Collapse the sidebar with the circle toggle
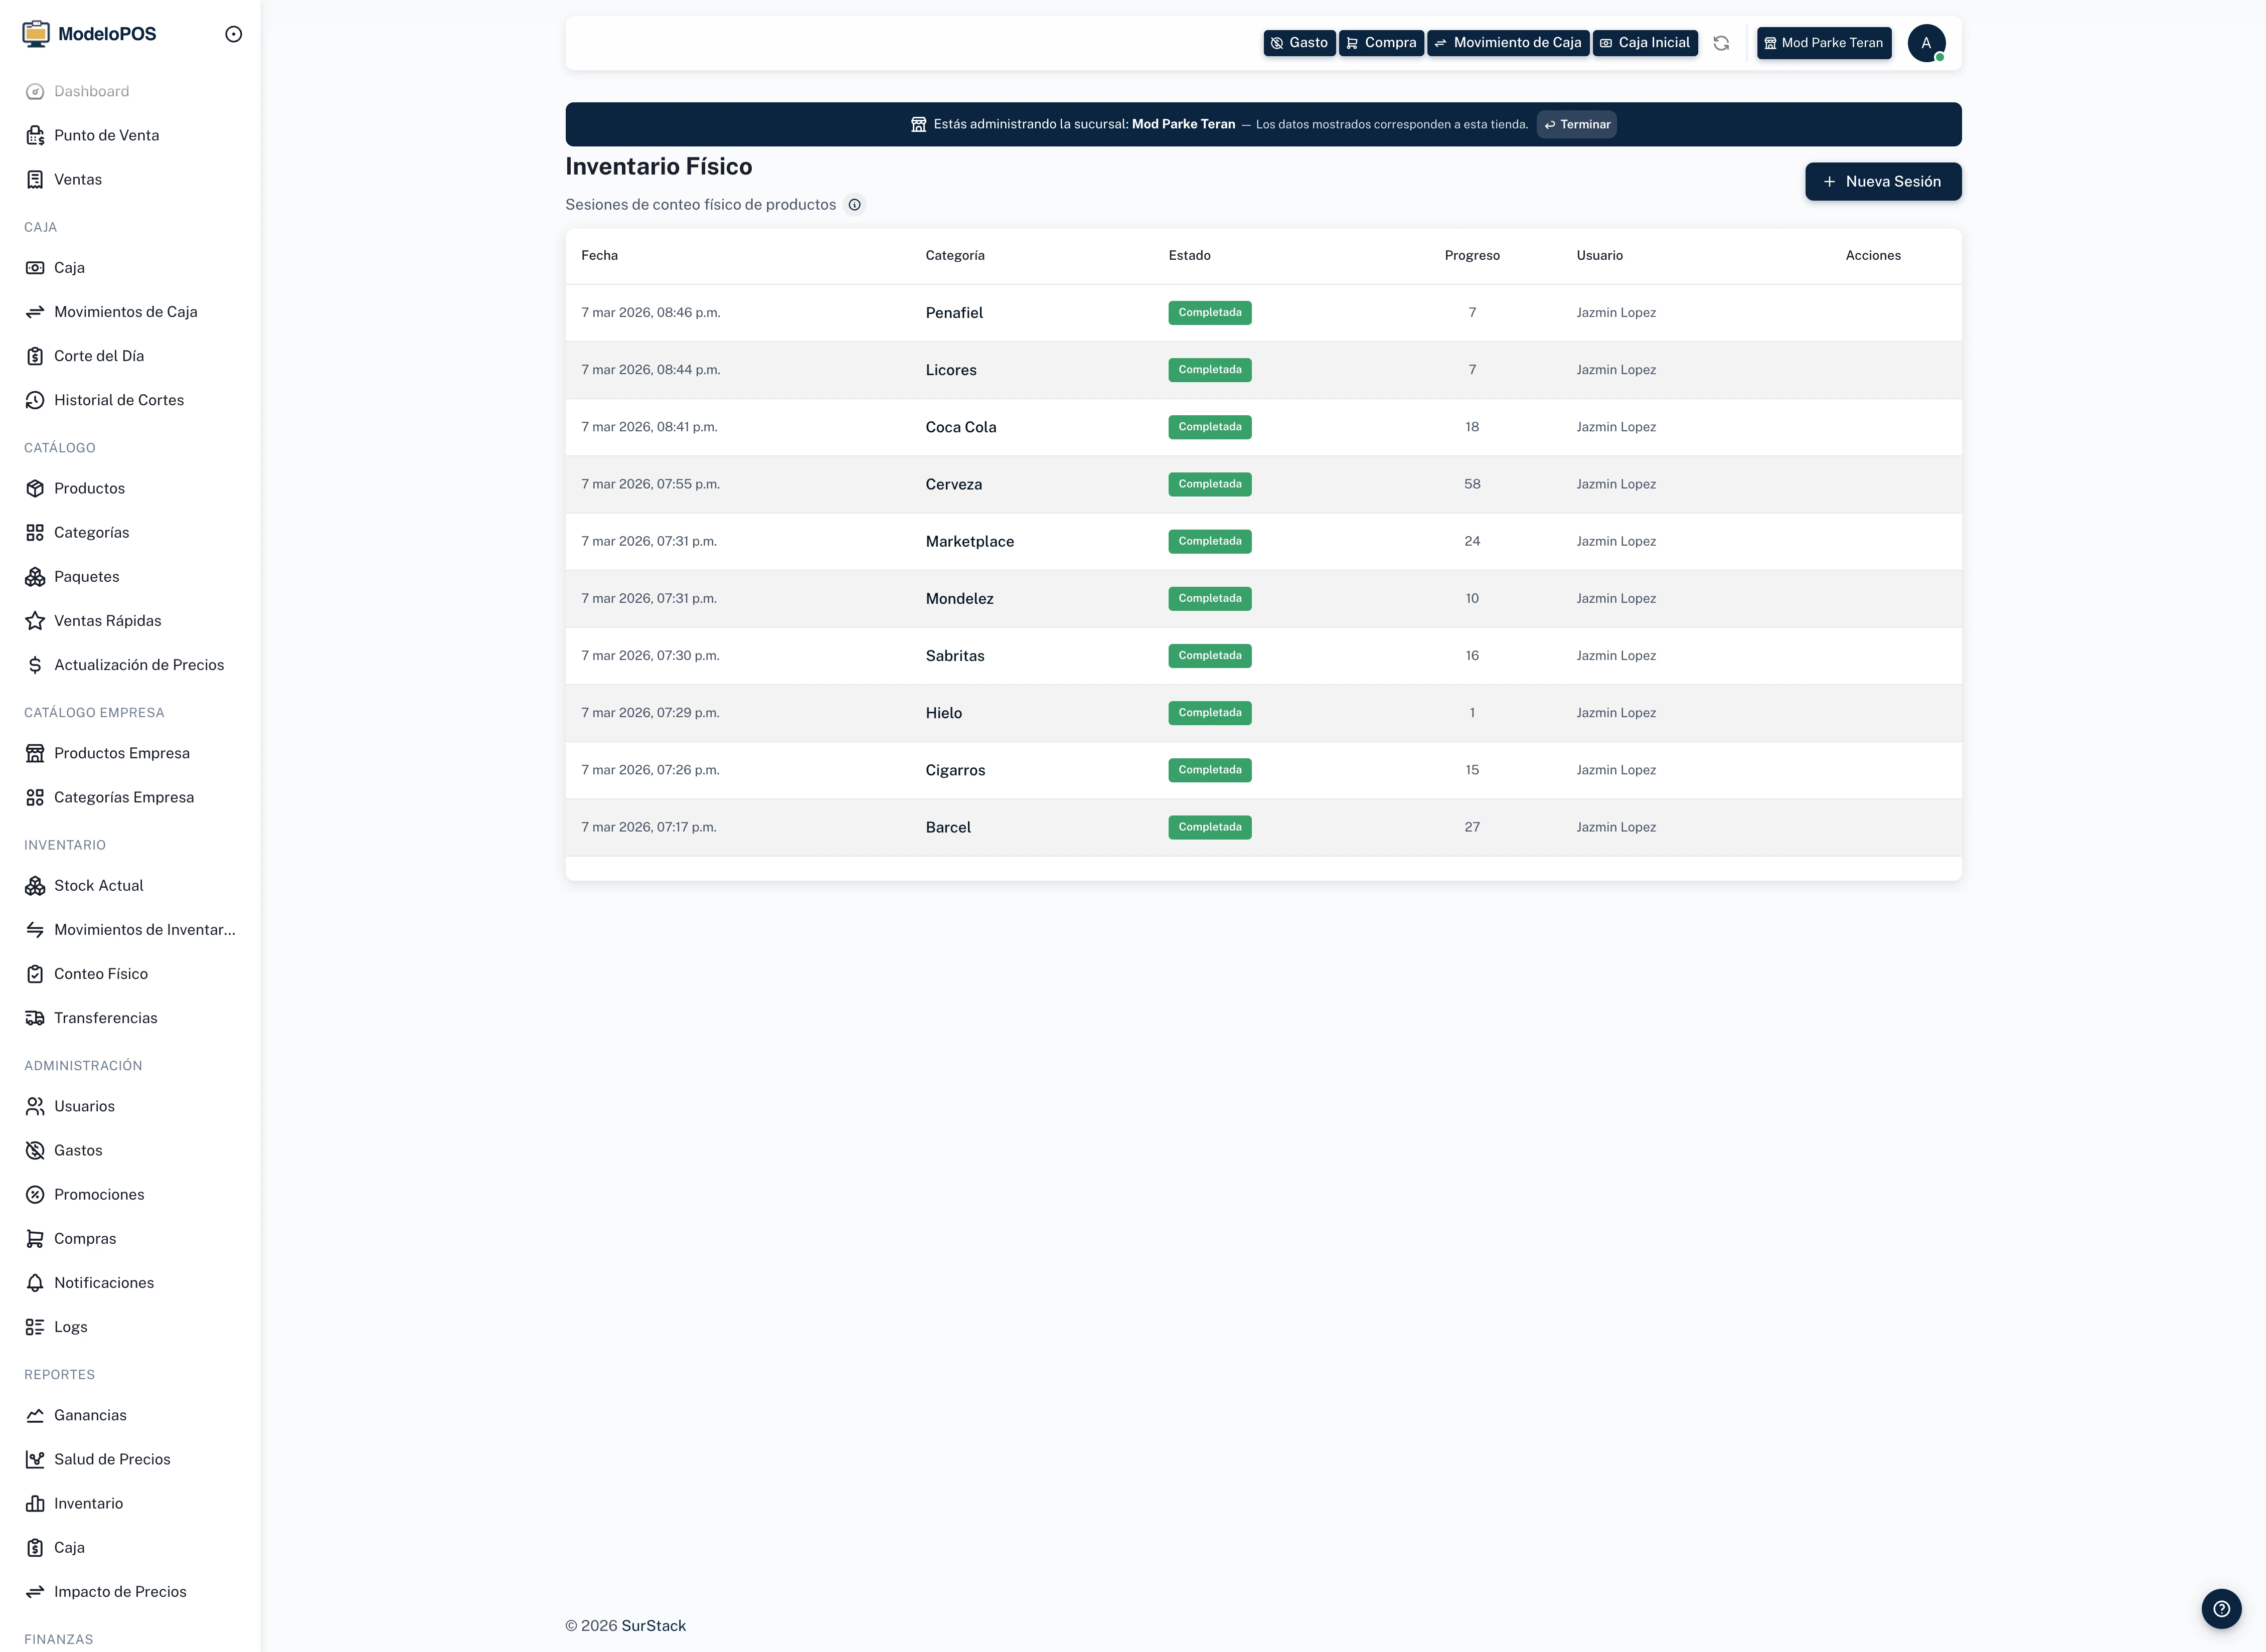This screenshot has width=2266, height=1652. point(234,33)
